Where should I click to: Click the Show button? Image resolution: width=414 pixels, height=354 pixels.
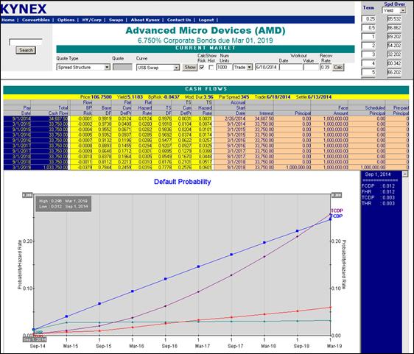coord(190,67)
